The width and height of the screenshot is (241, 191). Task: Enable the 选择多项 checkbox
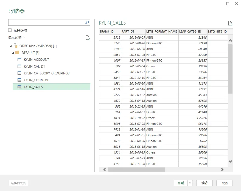point(10,30)
